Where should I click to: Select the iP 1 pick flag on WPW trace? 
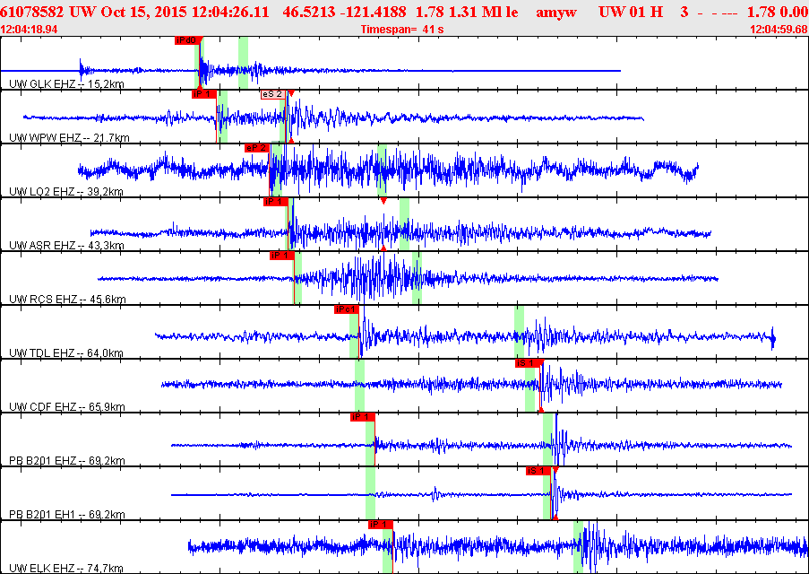coord(203,94)
